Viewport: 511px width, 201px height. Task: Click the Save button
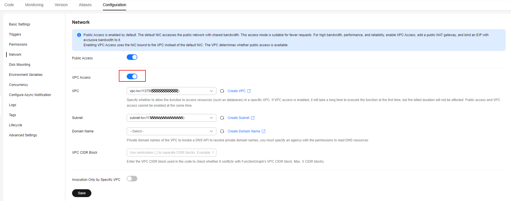click(x=82, y=193)
